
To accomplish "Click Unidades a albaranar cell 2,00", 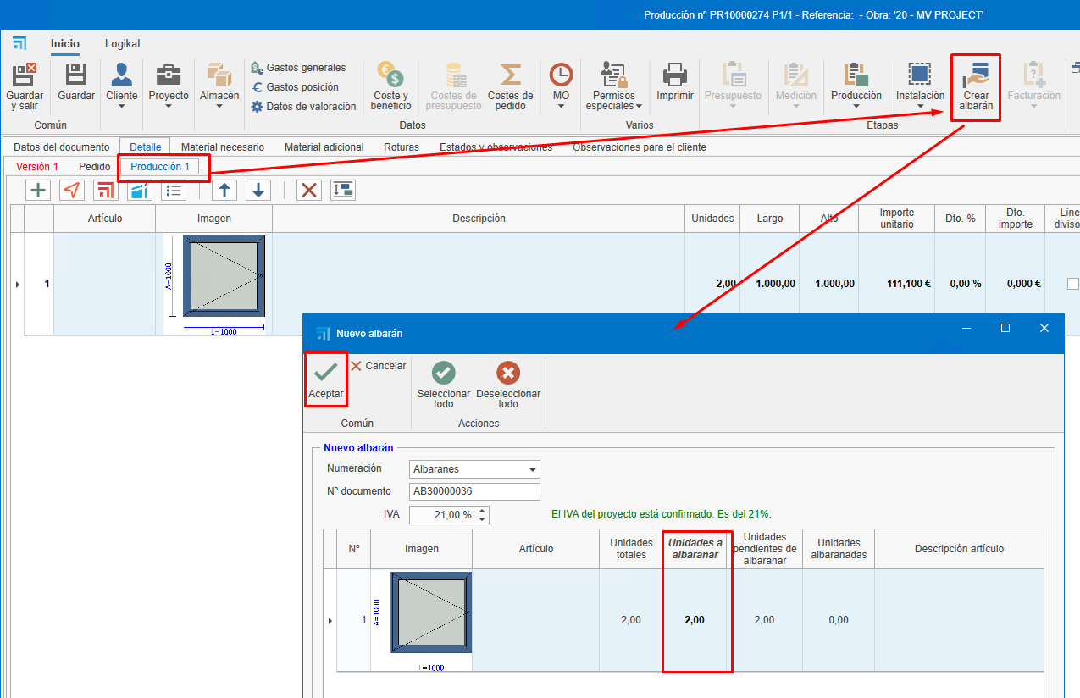I will pyautogui.click(x=695, y=620).
